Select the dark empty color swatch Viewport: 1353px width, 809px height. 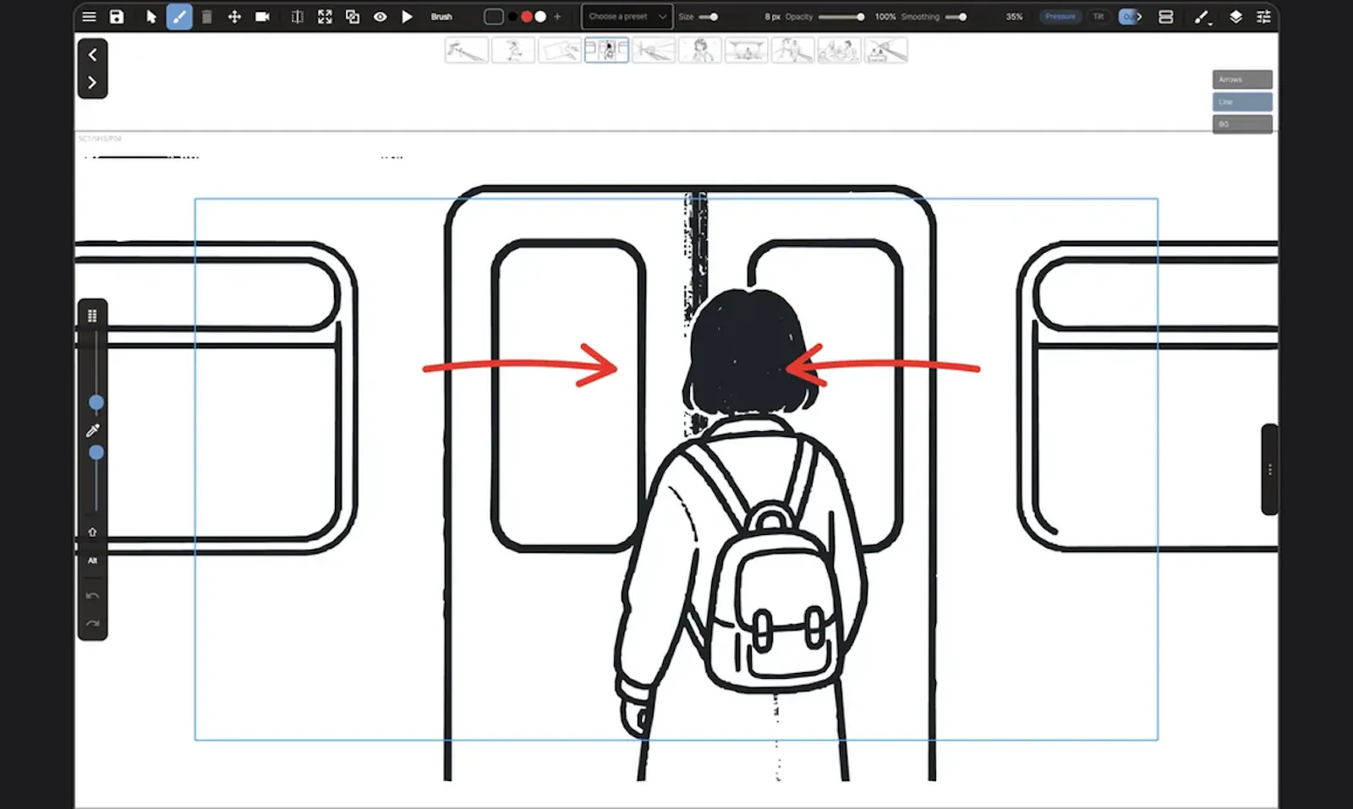[494, 17]
